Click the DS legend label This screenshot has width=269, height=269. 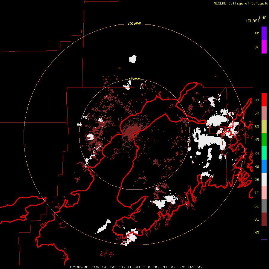257,180
